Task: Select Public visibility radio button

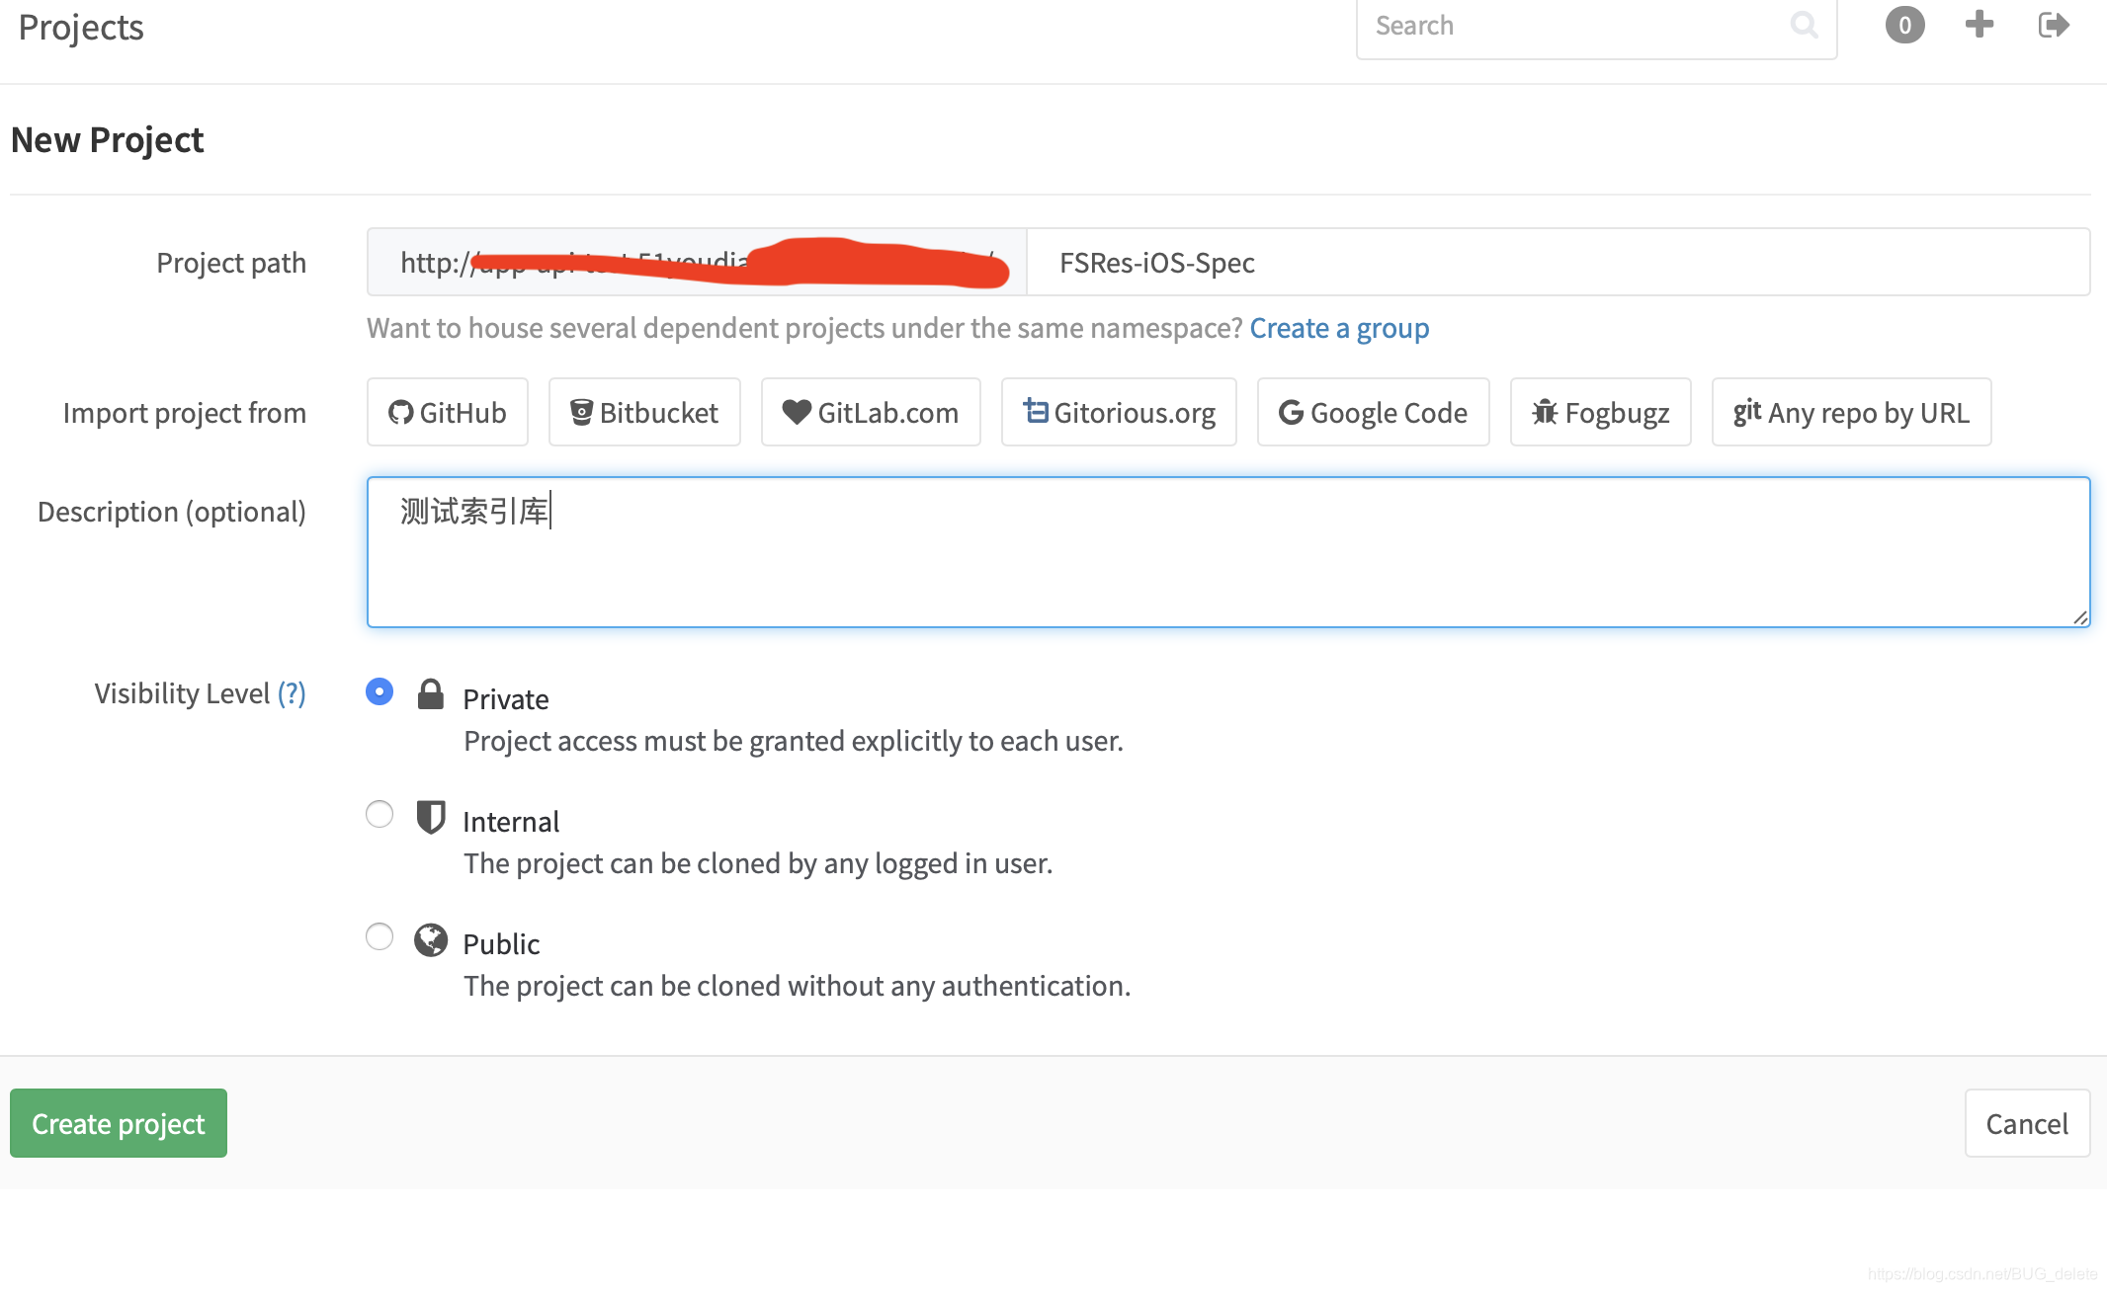Action: tap(379, 936)
